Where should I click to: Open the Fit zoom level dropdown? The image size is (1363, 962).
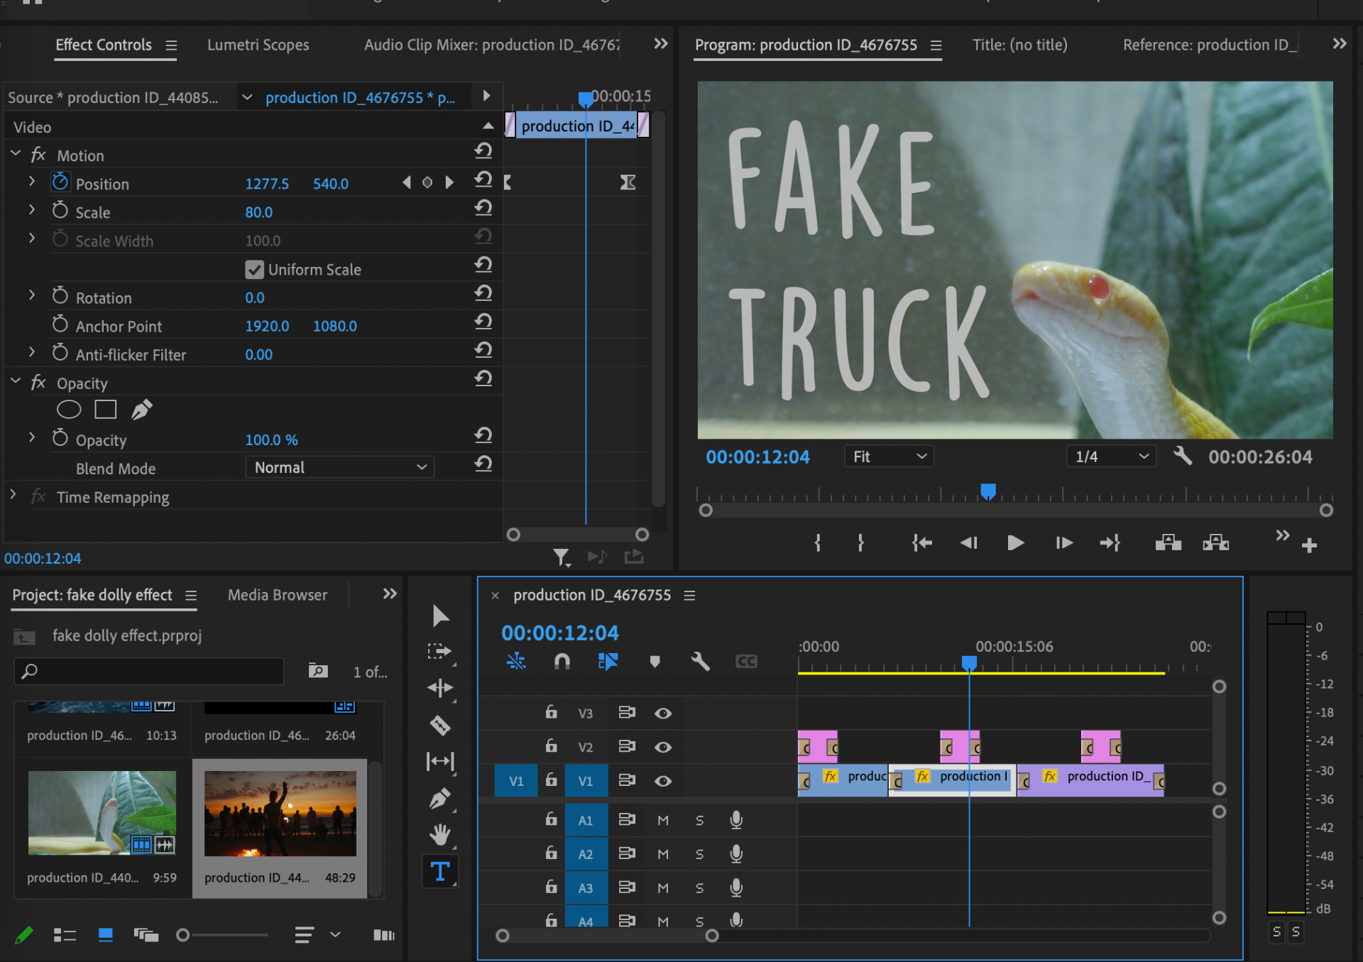[x=889, y=457]
